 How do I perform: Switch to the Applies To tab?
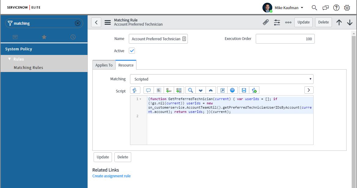(x=104, y=65)
